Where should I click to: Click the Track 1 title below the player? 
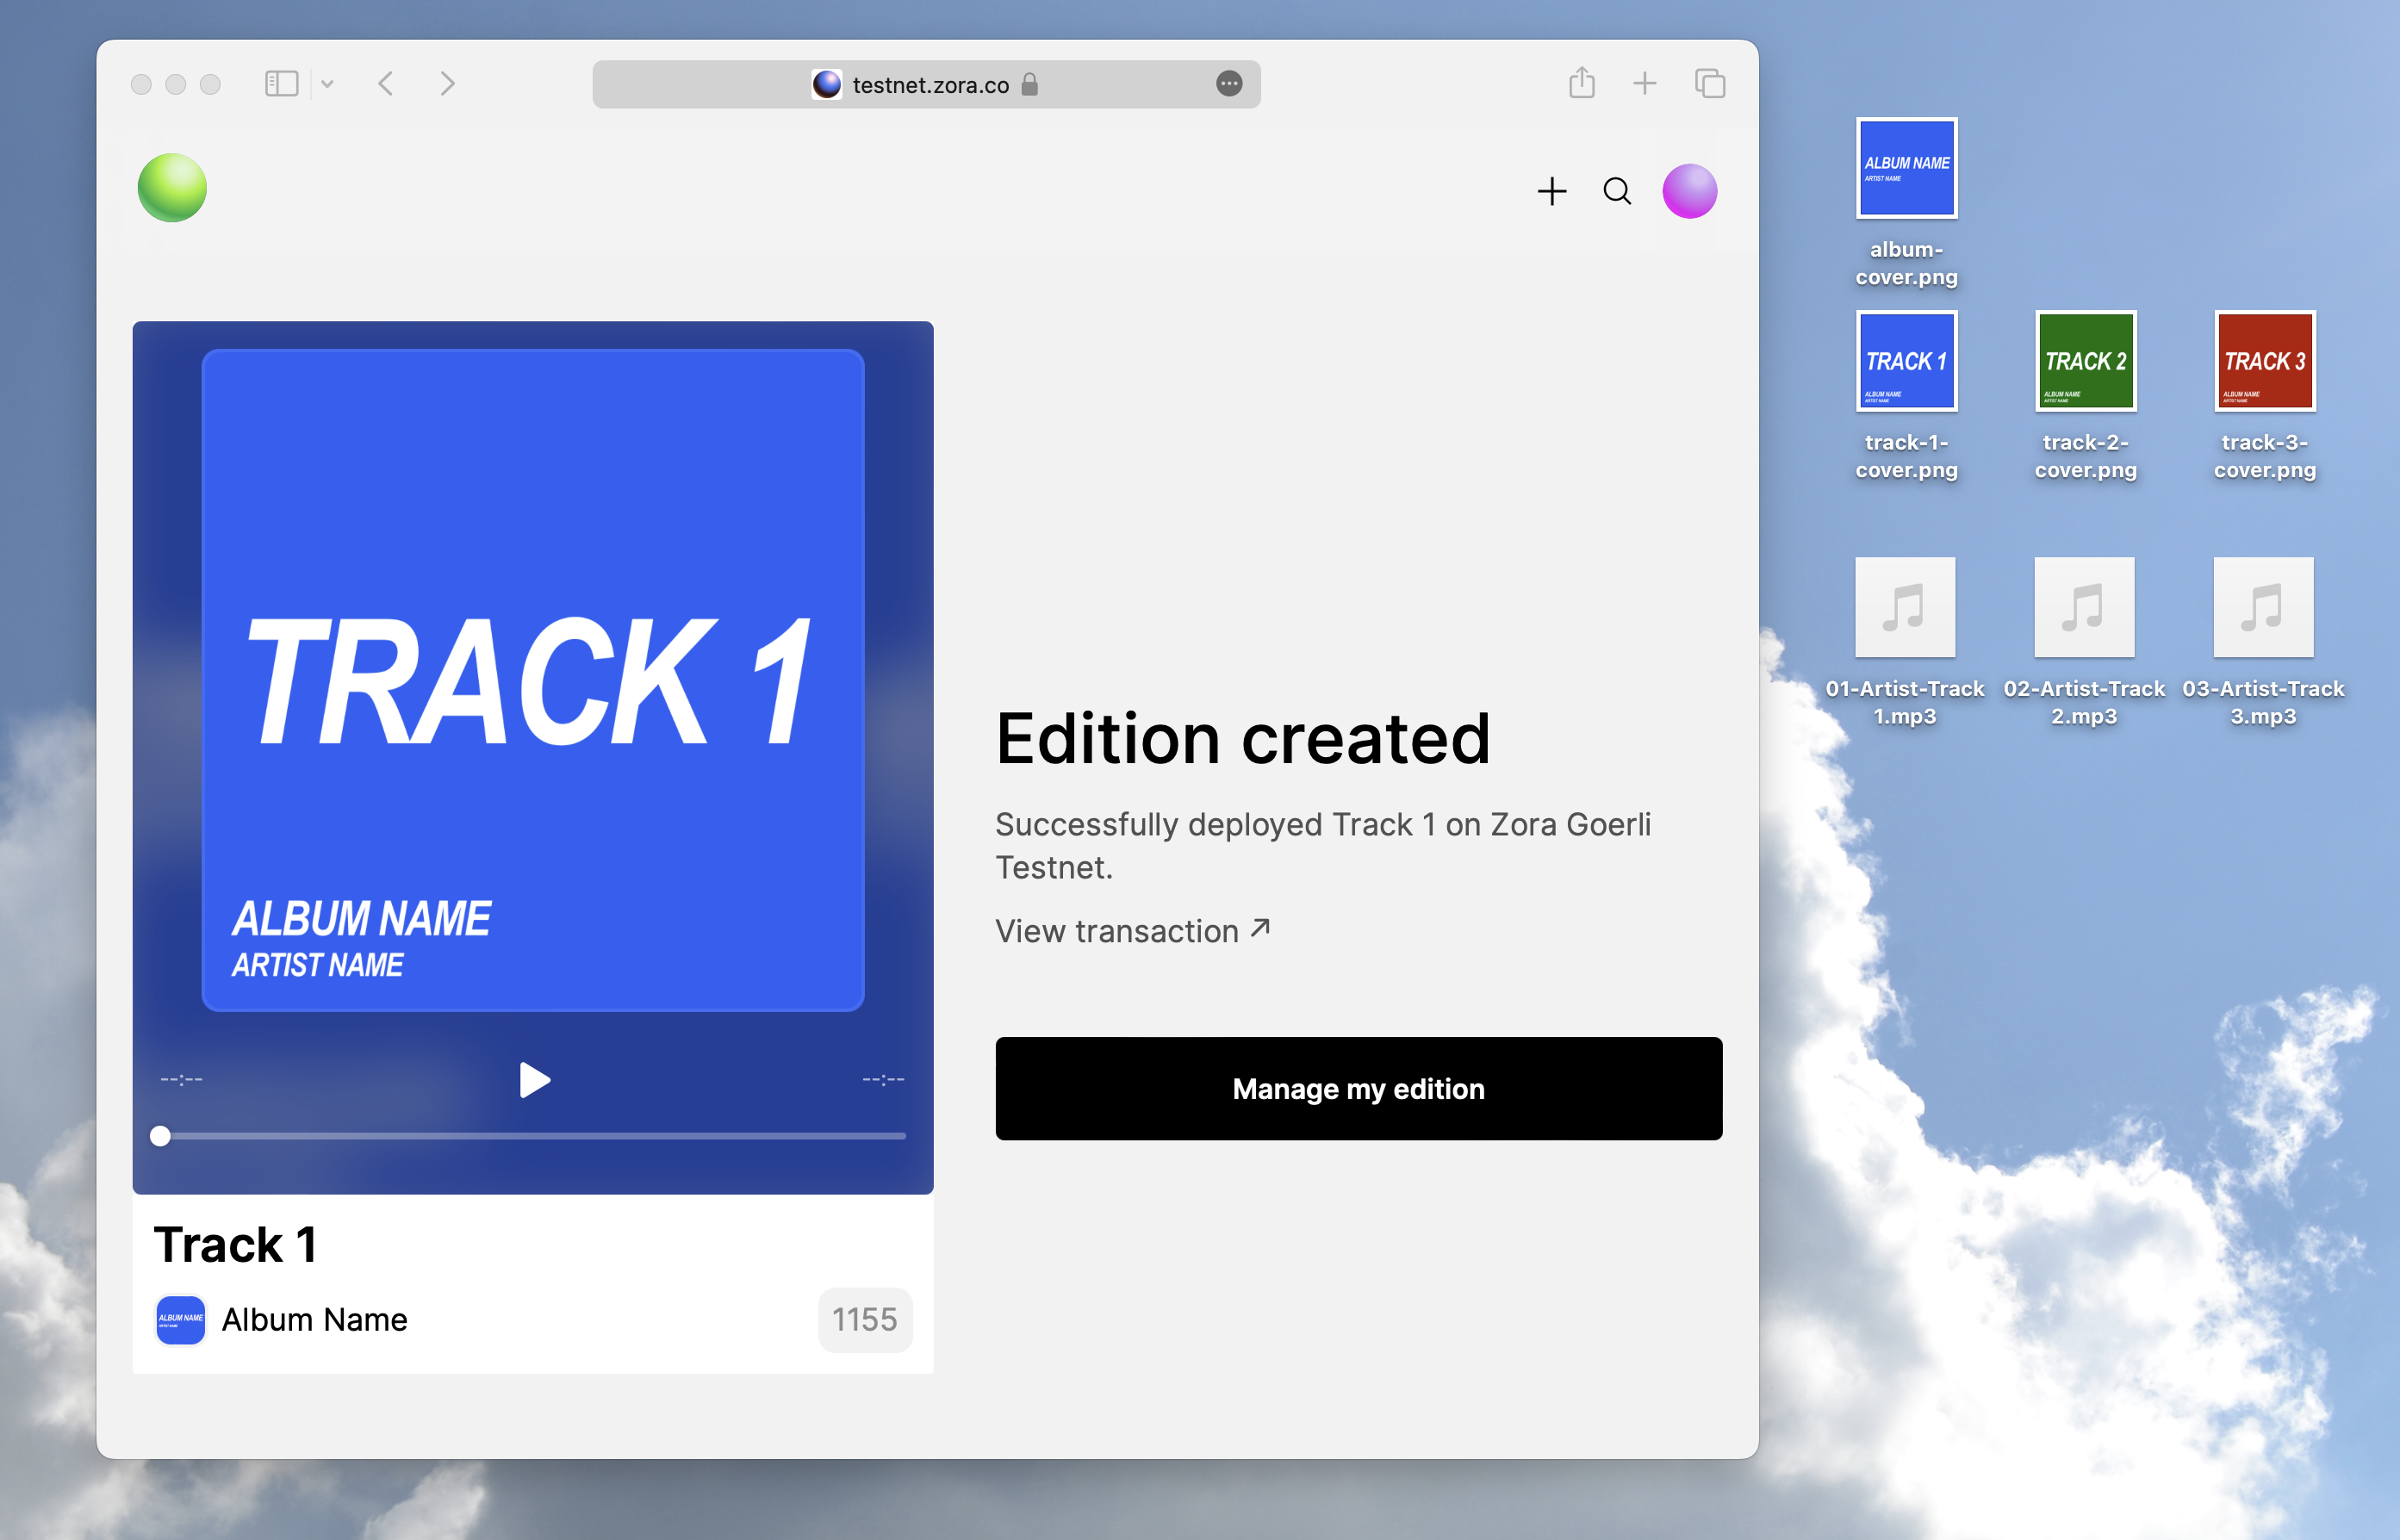pos(236,1244)
